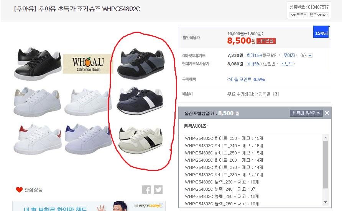This screenshot has width=342, height=211.
Task: Click the black leather sneaker thumbnail
Action: point(38,63)
